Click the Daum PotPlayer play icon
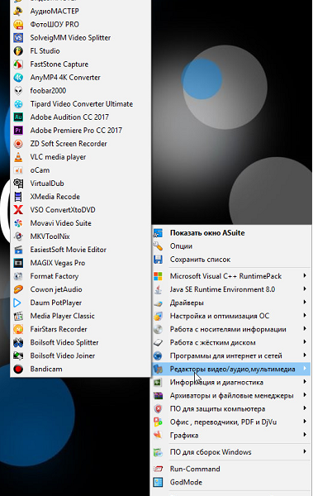313x496 pixels. click(x=18, y=303)
